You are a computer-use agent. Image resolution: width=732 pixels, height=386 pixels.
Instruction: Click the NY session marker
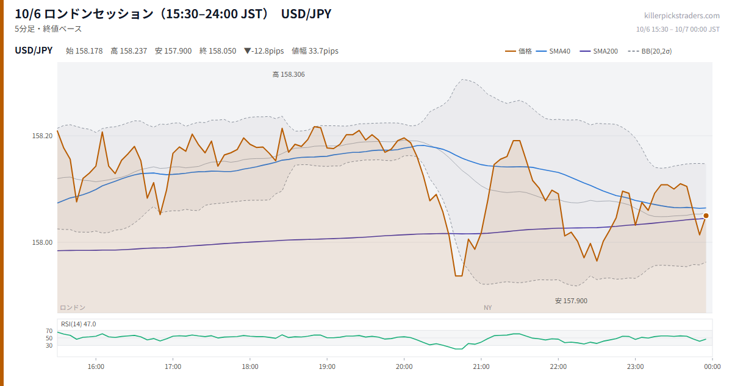488,307
